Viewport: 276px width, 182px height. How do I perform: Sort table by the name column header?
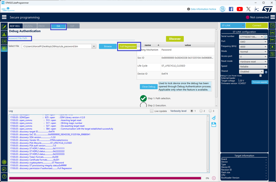pyautogui.click(x=149, y=45)
